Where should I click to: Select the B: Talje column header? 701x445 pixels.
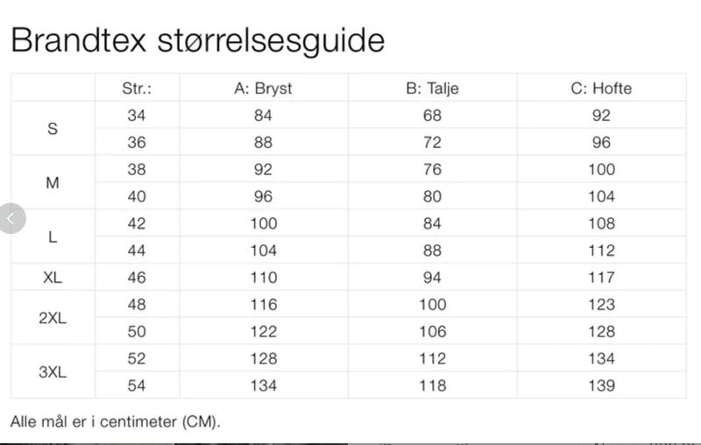432,88
